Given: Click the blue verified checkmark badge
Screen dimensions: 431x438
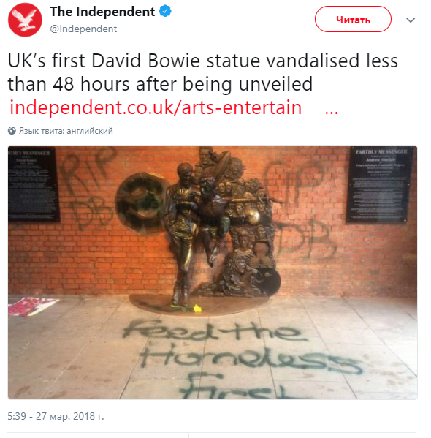Looking at the screenshot, I should pyautogui.click(x=165, y=11).
